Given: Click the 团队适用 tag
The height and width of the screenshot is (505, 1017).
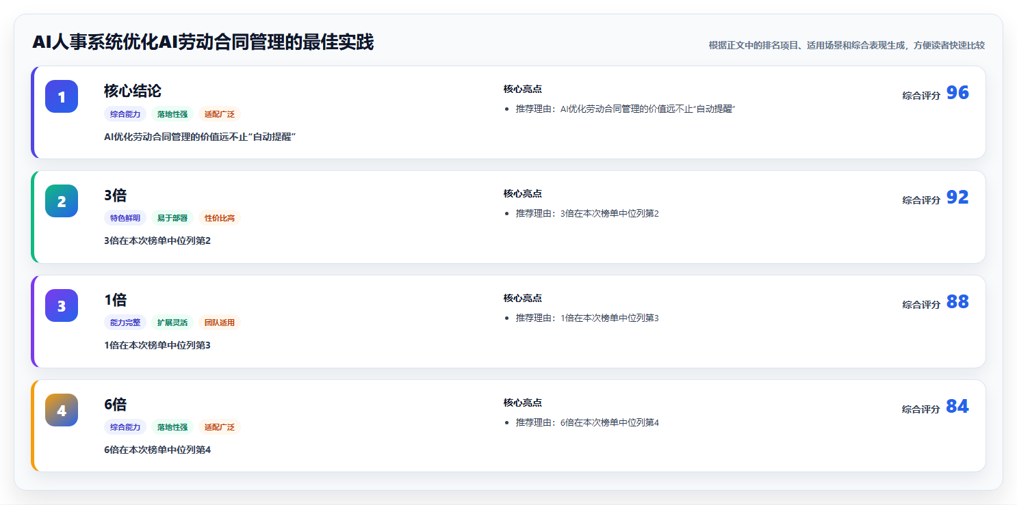Looking at the screenshot, I should coord(220,323).
